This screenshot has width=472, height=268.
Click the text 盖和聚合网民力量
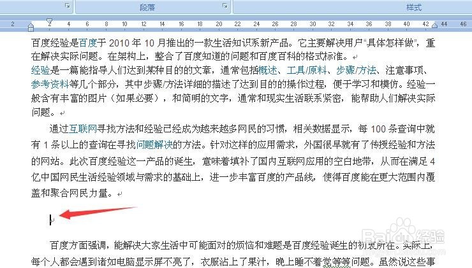pyautogui.click(x=69, y=193)
